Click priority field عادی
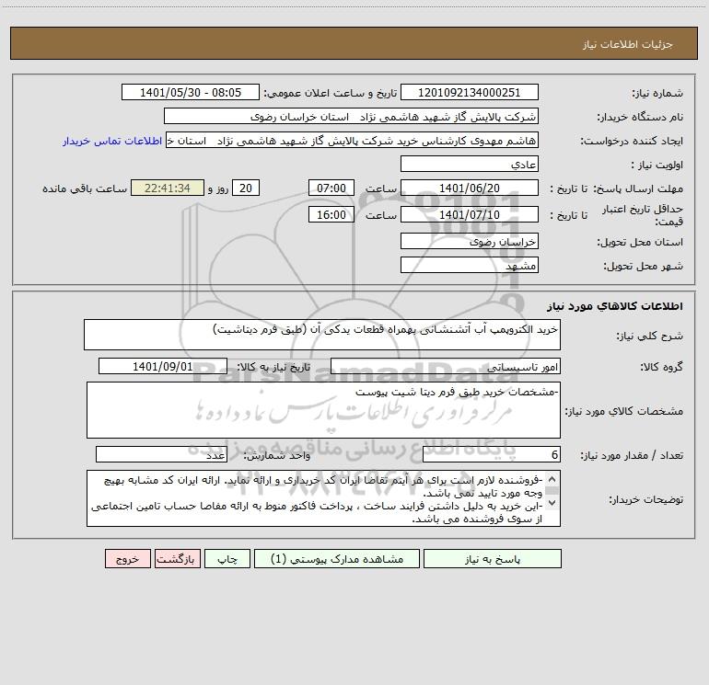This screenshot has width=709, height=685. (x=470, y=165)
